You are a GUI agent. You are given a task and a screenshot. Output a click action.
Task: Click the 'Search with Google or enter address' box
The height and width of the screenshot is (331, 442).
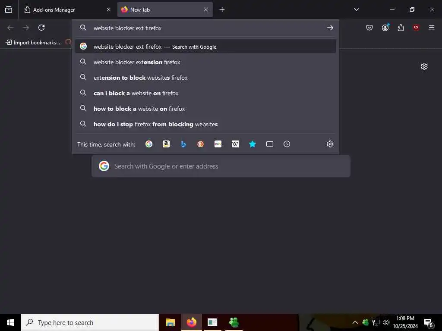221,166
